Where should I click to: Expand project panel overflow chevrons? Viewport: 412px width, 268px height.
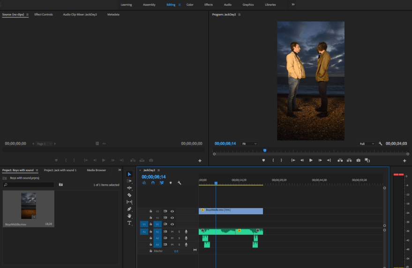120,170
